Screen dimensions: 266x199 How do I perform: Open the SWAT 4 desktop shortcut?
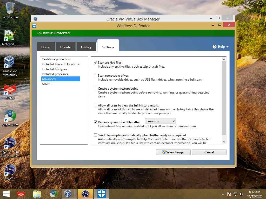point(10,172)
